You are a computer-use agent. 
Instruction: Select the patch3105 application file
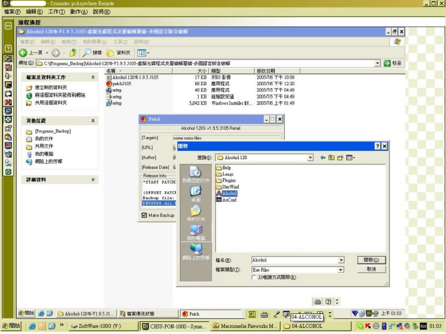(x=119, y=84)
